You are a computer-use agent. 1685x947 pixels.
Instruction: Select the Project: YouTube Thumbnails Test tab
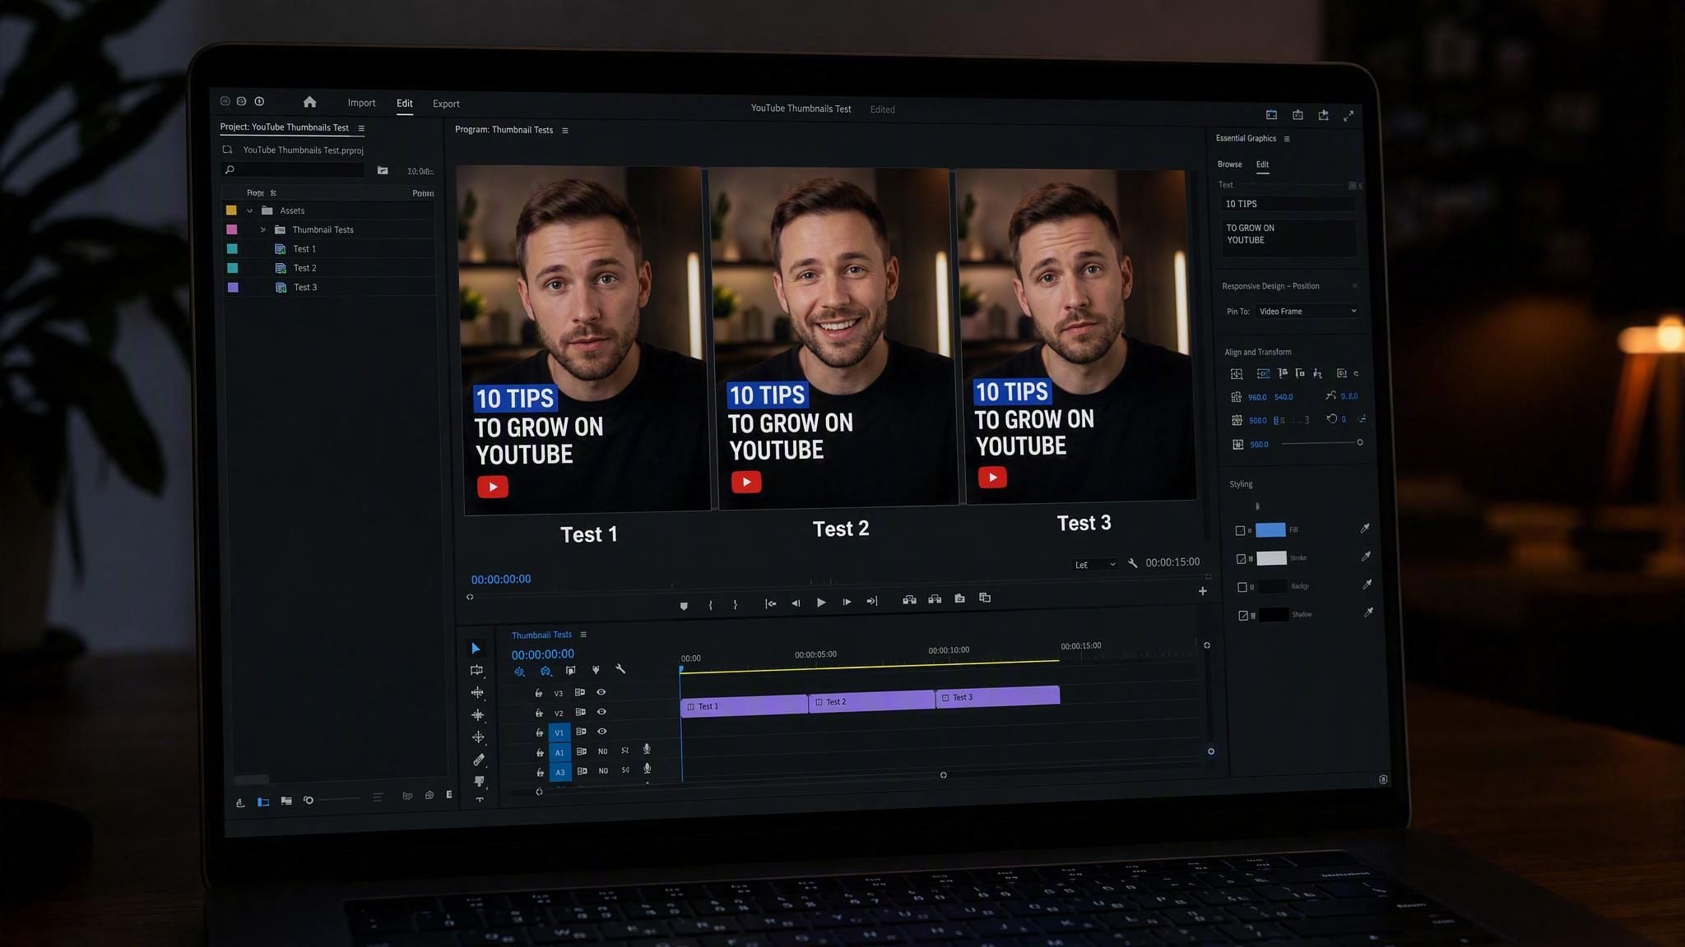pyautogui.click(x=285, y=127)
